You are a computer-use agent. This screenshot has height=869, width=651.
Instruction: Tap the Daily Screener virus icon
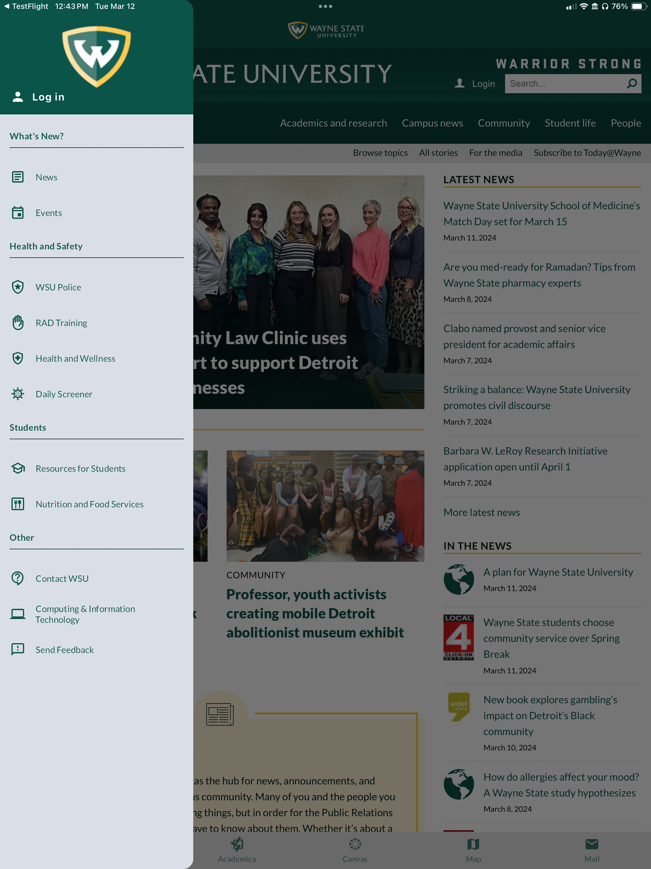[18, 394]
